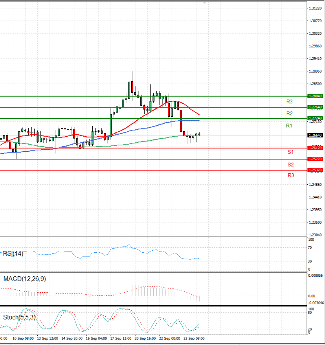325x345 pixels.
Task: Click the 23 Sep 08:00 time axis label
Action: (x=194, y=338)
